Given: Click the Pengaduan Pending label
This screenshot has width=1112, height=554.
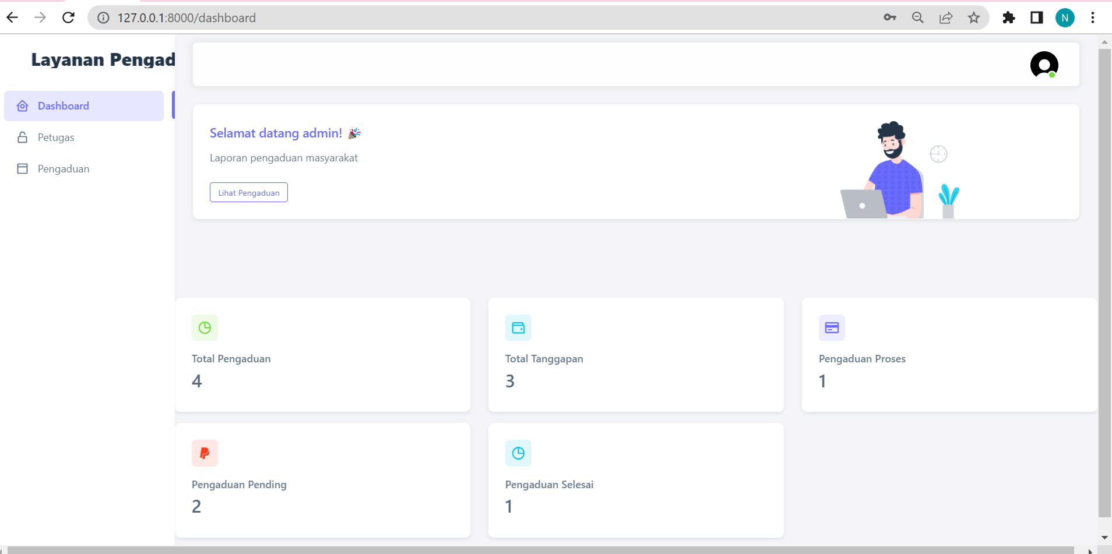Looking at the screenshot, I should 239,485.
